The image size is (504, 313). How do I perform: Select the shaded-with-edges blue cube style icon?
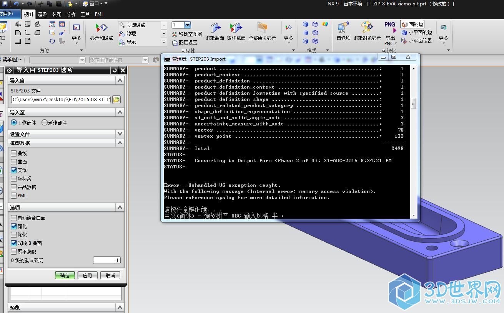[x=306, y=24]
